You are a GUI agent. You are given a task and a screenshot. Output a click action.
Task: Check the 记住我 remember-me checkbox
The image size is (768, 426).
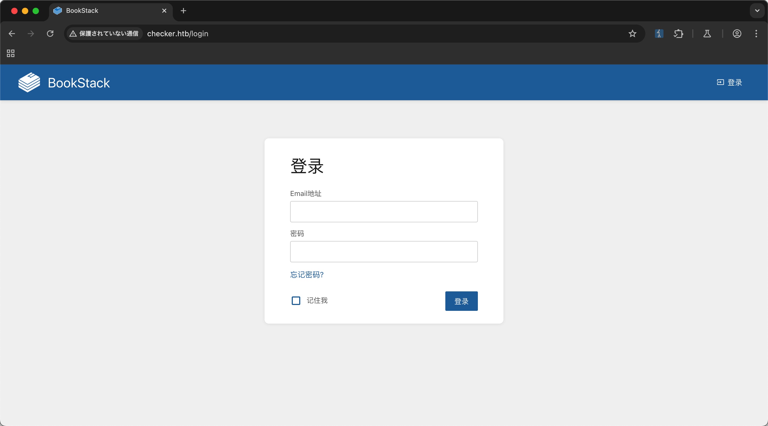click(x=296, y=300)
